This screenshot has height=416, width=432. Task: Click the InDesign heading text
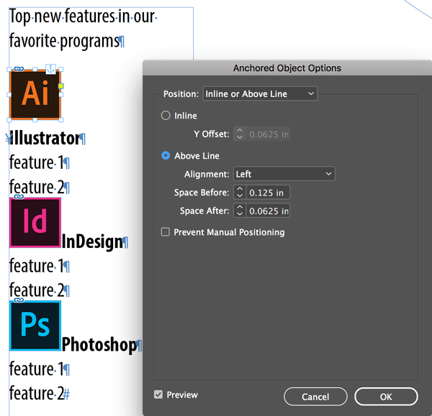tap(92, 241)
